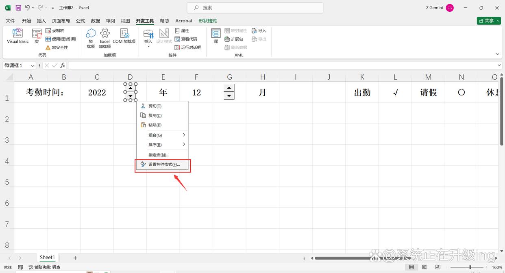Add a new sheet with plus button

point(75,258)
